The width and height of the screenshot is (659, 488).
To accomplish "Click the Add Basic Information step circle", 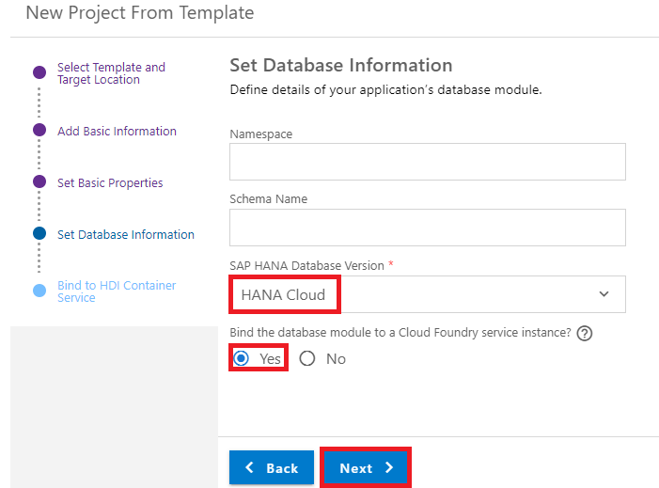I will (x=39, y=130).
